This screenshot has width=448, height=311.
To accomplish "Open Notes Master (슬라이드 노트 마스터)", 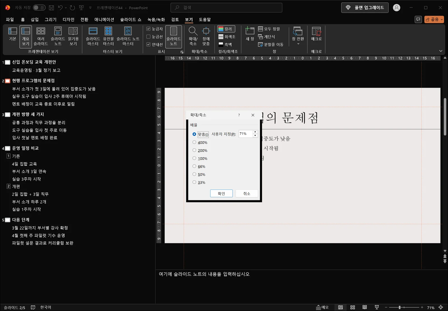I will pos(128,36).
